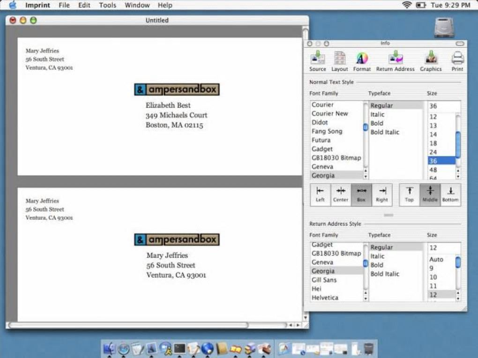478x358 pixels.
Task: Click the Normal Text size field showing 36
Action: pos(443,106)
